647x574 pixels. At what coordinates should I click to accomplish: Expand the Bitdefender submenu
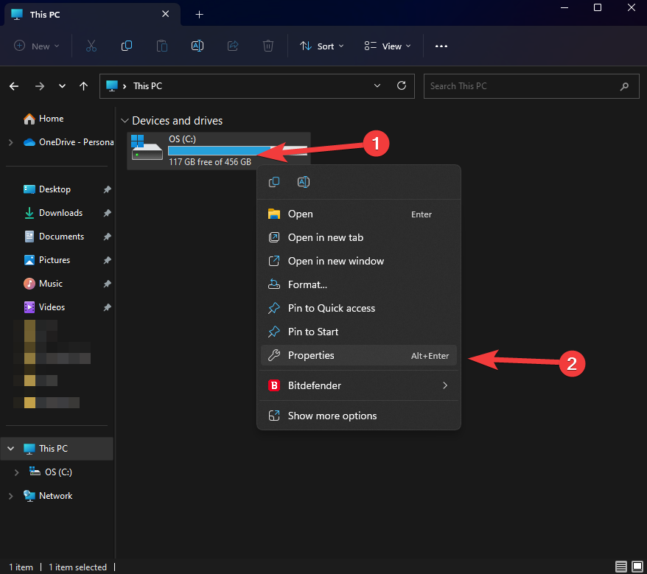[444, 385]
